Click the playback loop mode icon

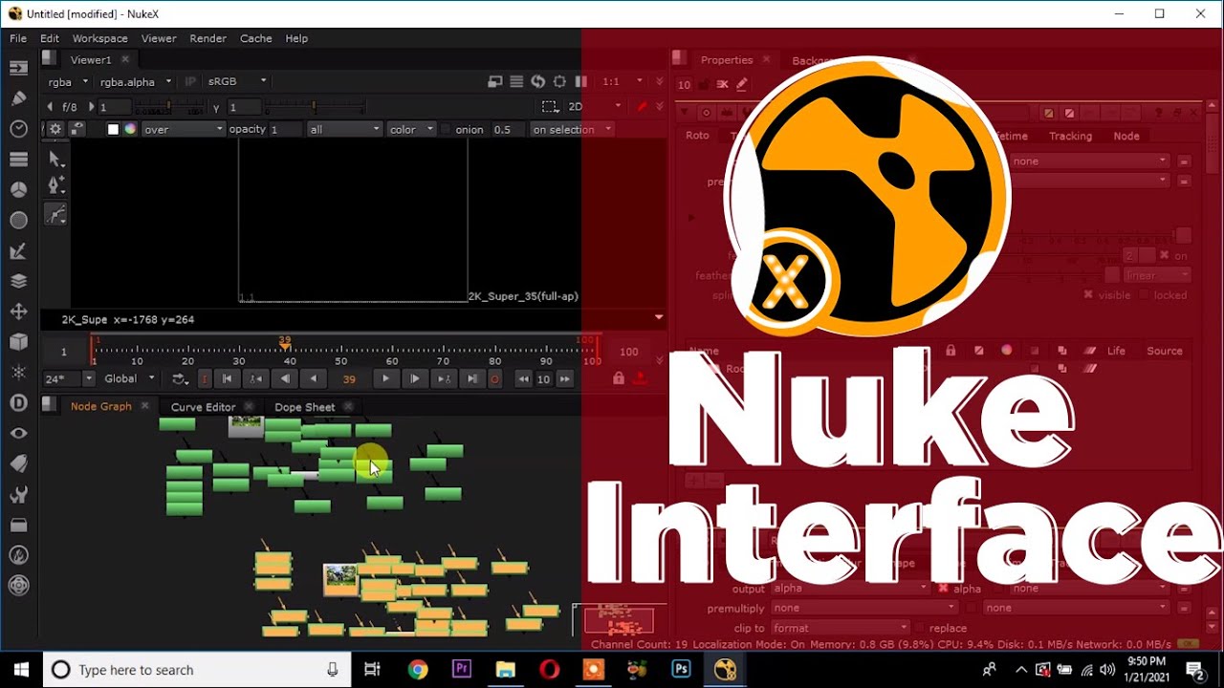(x=180, y=379)
